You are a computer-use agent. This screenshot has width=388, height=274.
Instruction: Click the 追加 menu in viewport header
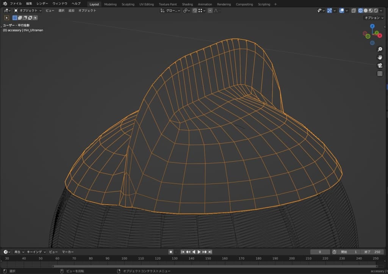tap(71, 11)
